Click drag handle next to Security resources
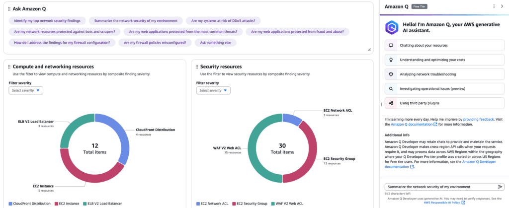The image size is (509, 208). [x=196, y=67]
